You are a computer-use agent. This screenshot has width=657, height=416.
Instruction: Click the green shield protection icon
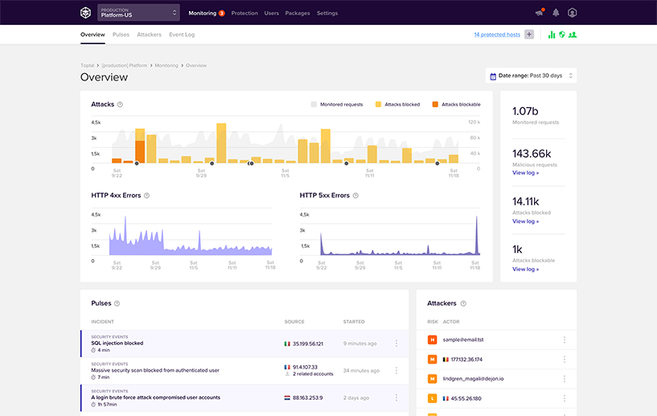click(562, 35)
